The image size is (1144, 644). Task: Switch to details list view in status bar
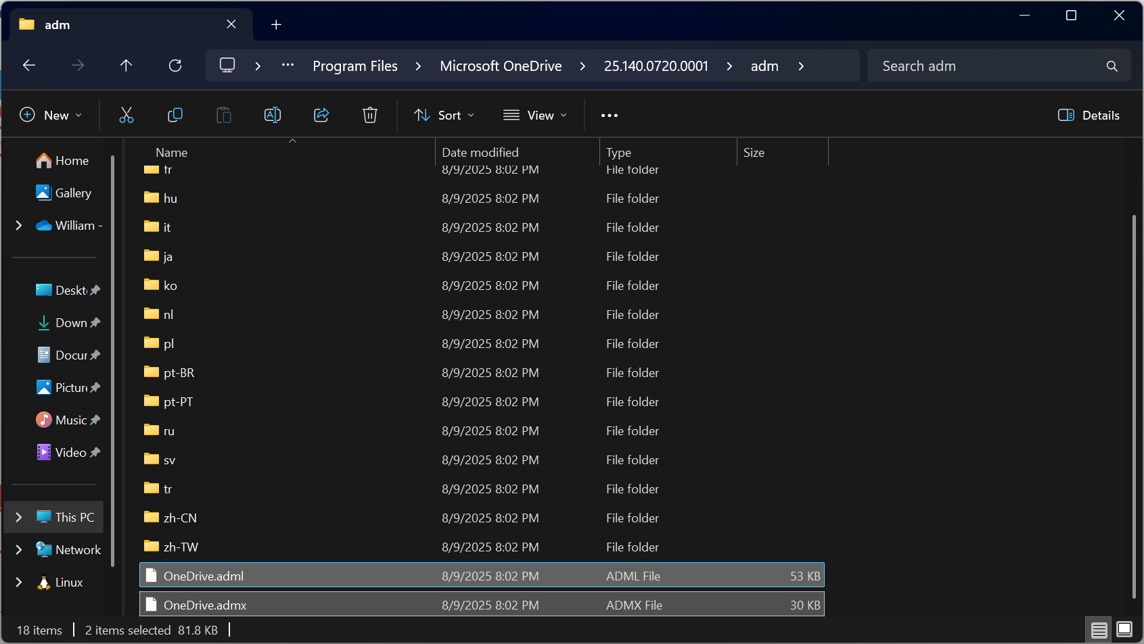pyautogui.click(x=1099, y=630)
